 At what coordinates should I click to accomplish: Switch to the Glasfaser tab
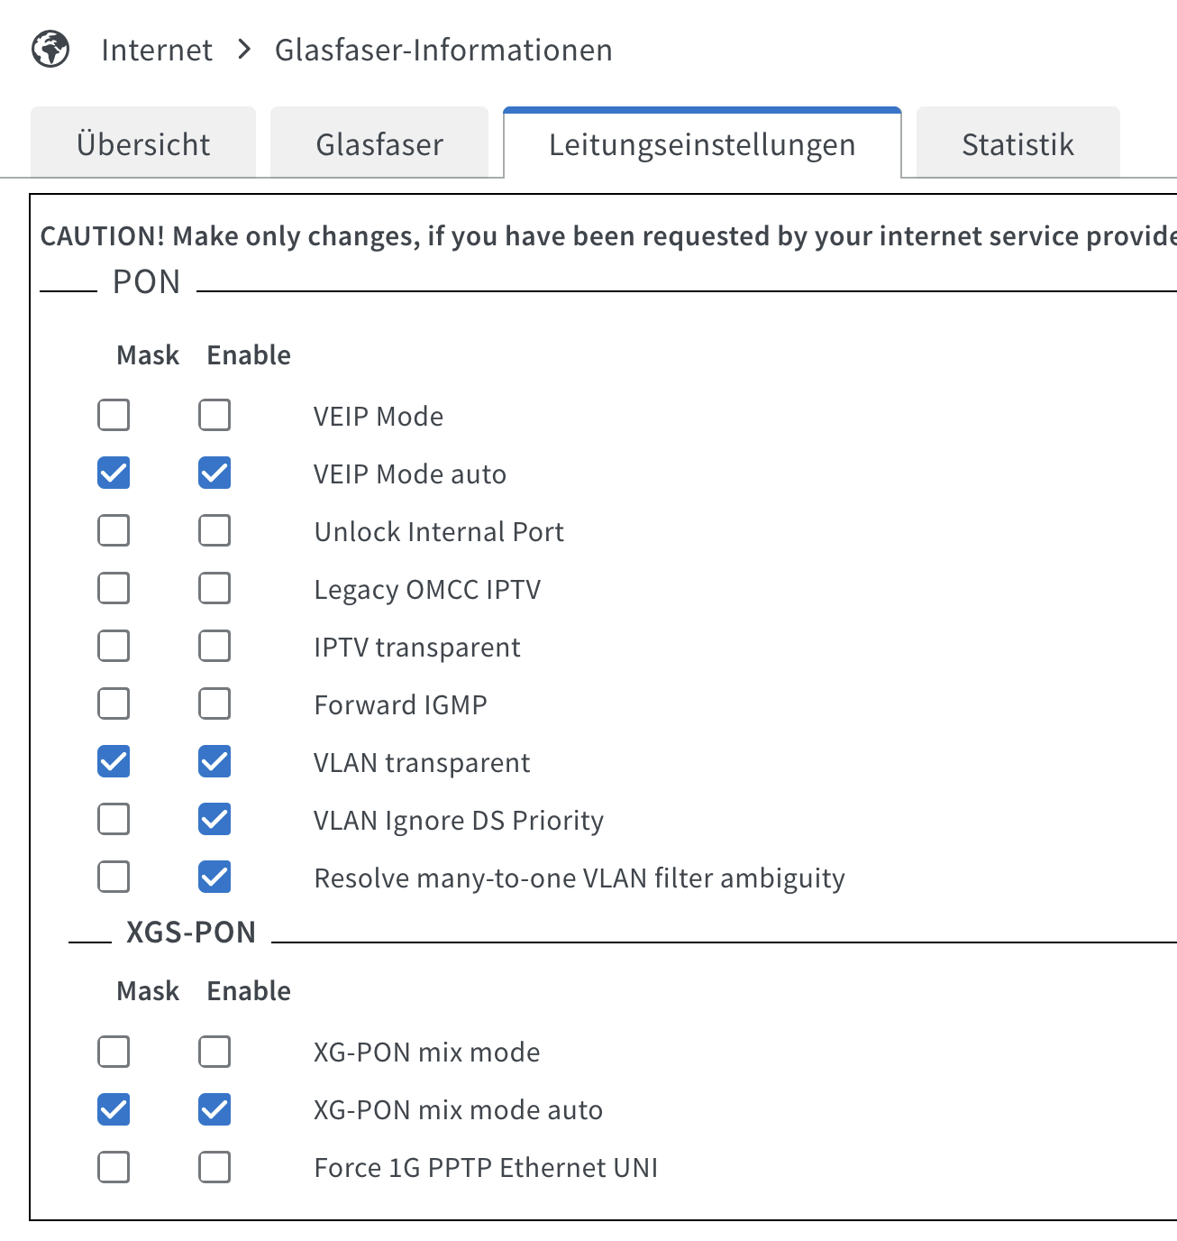(379, 143)
